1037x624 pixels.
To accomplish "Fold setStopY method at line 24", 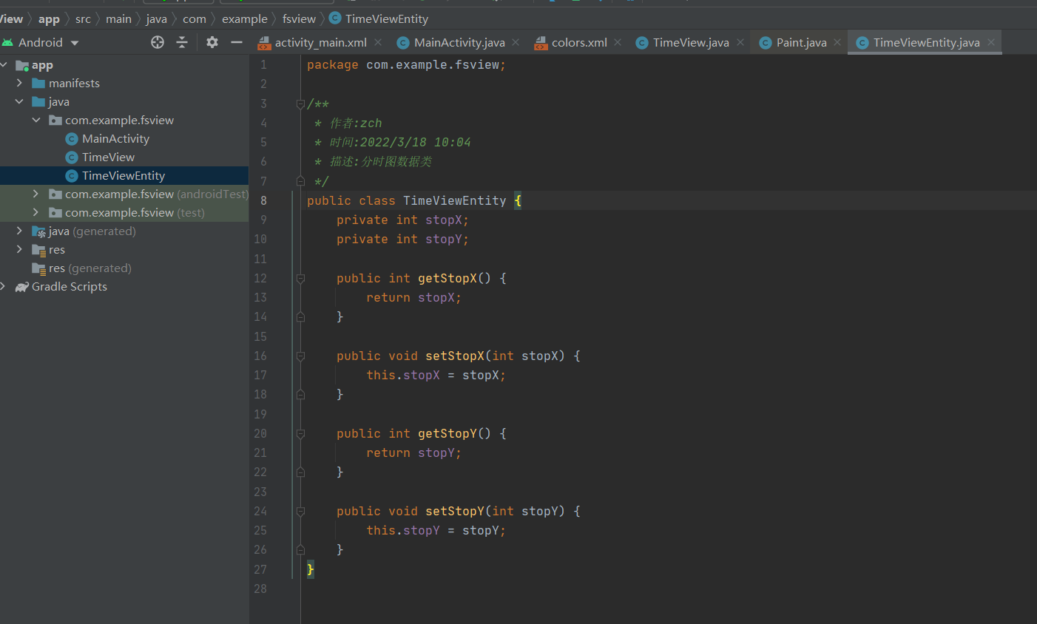I will (300, 512).
